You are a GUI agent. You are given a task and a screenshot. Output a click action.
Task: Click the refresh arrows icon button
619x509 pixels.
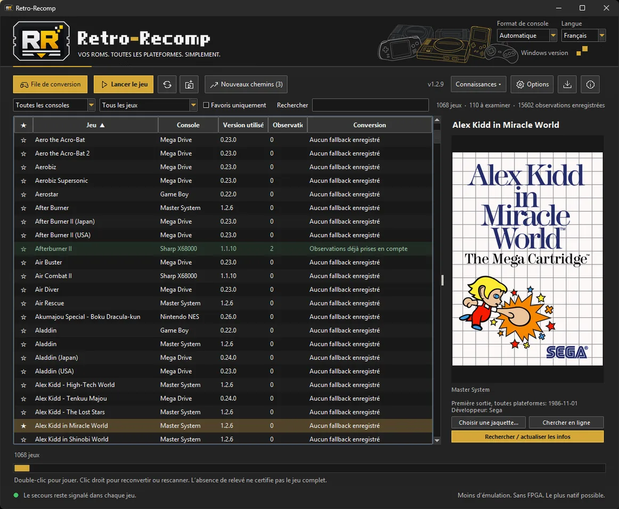click(x=167, y=85)
